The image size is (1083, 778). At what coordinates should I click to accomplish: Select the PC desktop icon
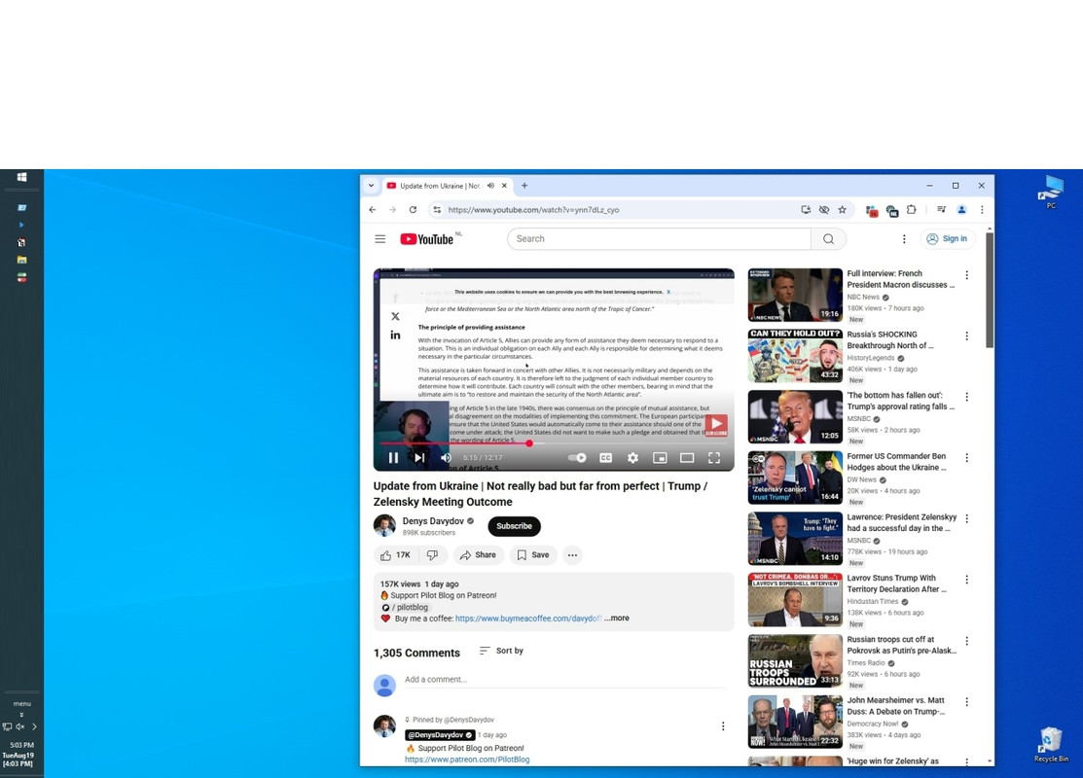(1051, 192)
